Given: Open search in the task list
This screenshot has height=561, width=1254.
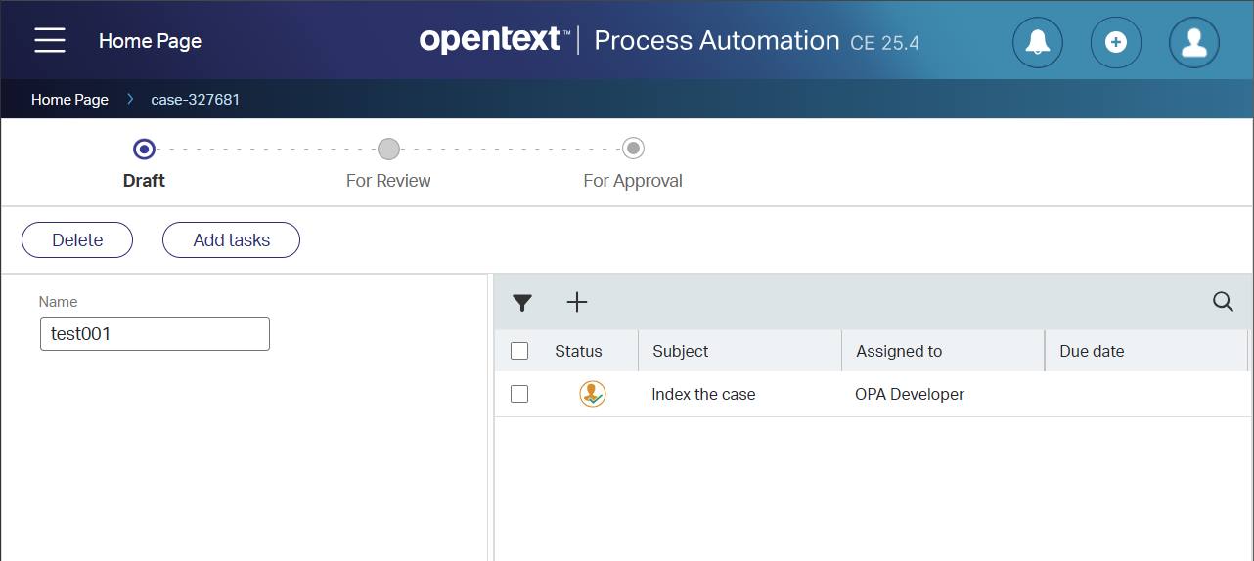Looking at the screenshot, I should (x=1222, y=302).
